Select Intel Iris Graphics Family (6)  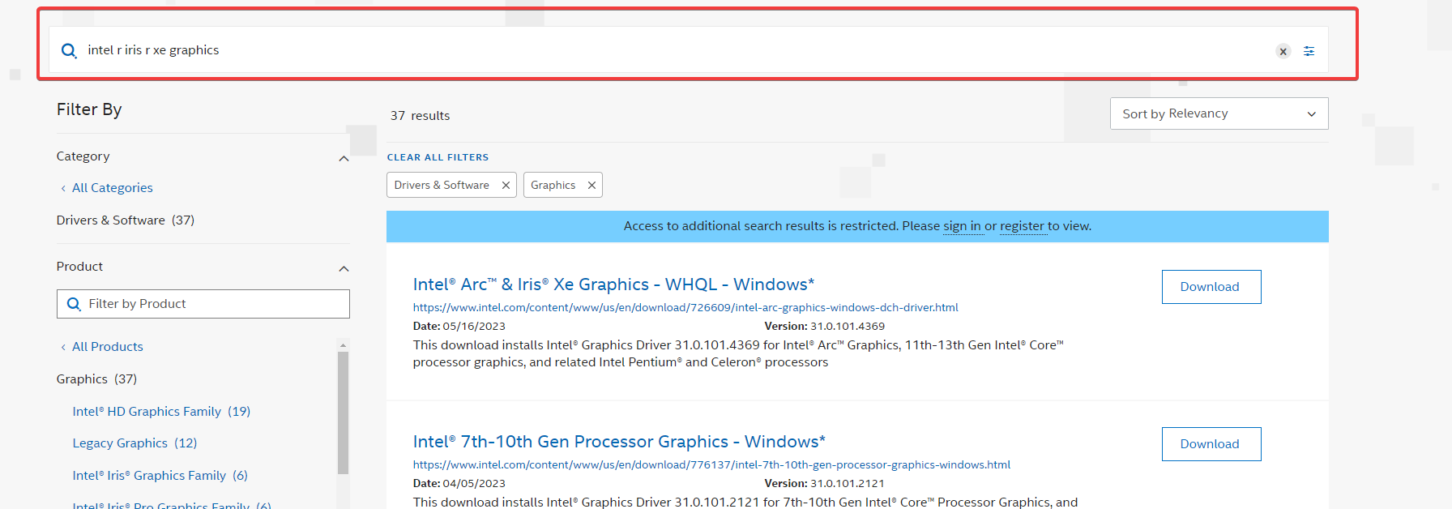[160, 476]
